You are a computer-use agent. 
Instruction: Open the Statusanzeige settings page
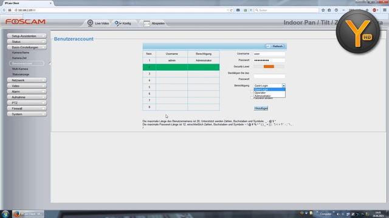coord(21,74)
